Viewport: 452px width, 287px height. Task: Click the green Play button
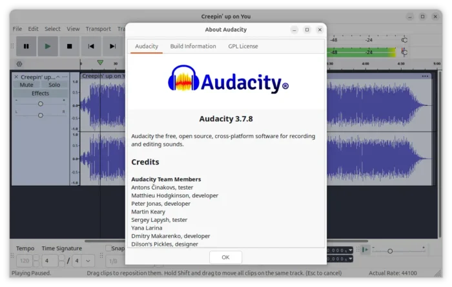point(48,46)
